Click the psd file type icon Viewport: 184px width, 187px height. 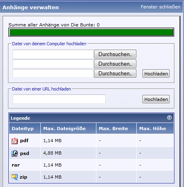[15, 153]
